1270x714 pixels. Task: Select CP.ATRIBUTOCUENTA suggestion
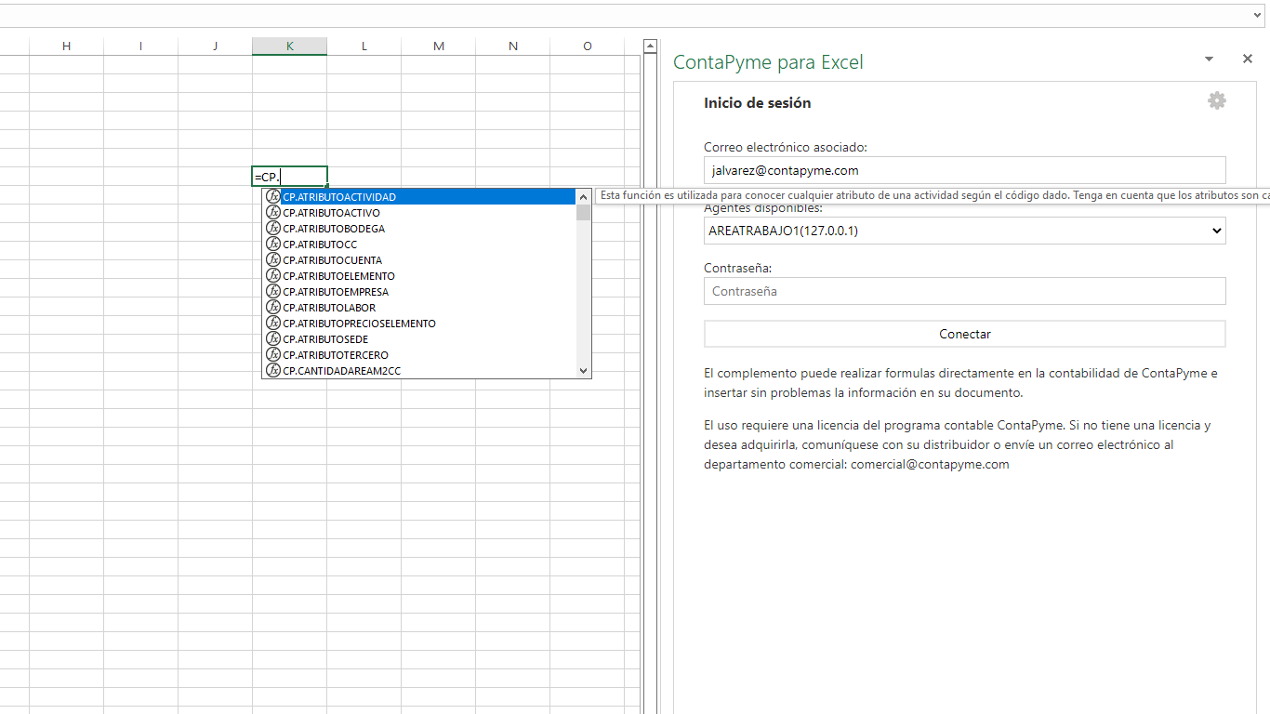420,260
